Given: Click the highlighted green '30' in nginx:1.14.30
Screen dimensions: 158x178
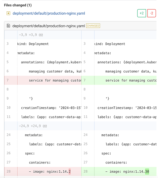Looking at the screenshot, I should 147,171.
